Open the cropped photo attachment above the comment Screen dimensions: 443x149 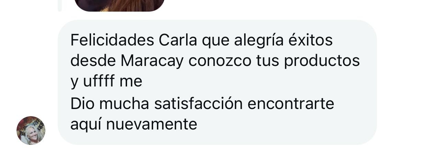click(119, 5)
